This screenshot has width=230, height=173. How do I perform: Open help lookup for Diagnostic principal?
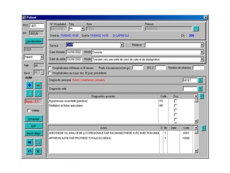coord(200,80)
